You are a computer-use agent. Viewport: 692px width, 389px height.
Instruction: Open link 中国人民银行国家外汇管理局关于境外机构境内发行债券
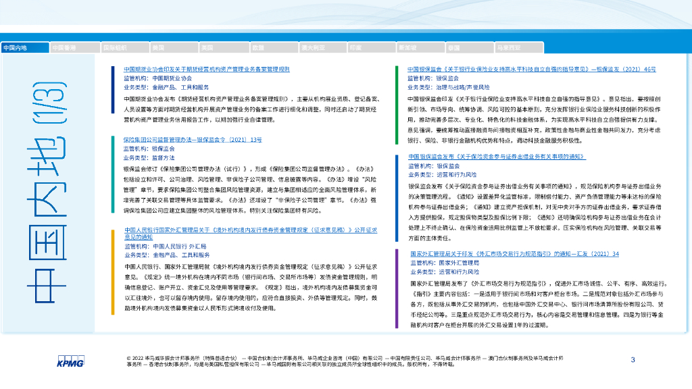coord(251,233)
